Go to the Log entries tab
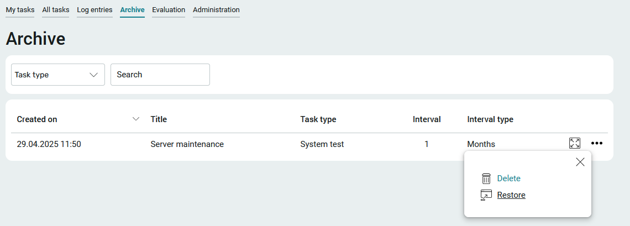This screenshot has width=630, height=226. point(95,10)
